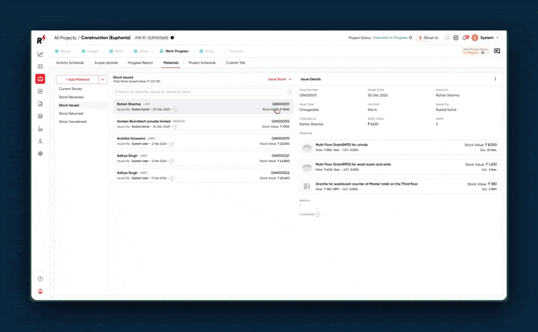This screenshot has width=538, height=332.
Task: Open the analytics chart icon in sidebar
Action: click(40, 54)
